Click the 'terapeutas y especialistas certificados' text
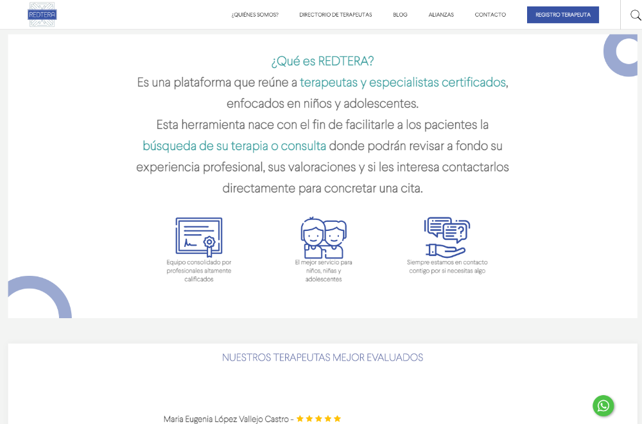The height and width of the screenshot is (424, 642). click(x=403, y=83)
